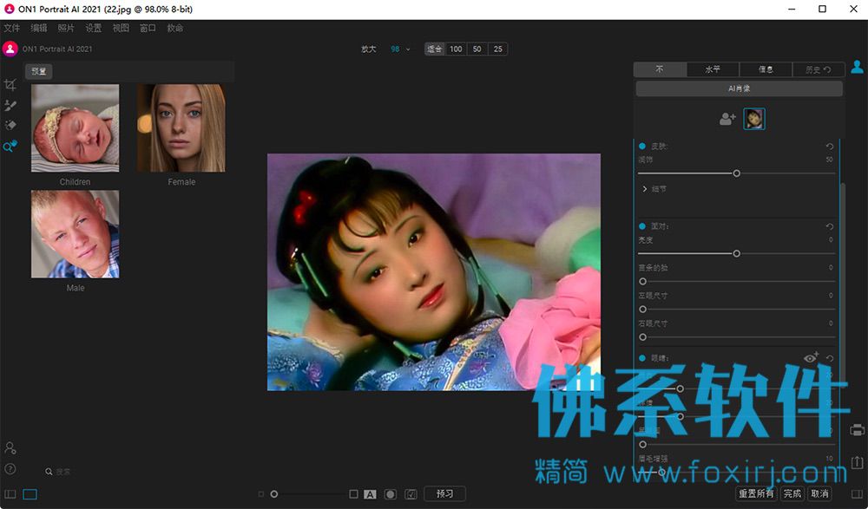This screenshot has width=868, height=509.
Task: Toggle the 皮肤 section blue dot
Action: 642,146
